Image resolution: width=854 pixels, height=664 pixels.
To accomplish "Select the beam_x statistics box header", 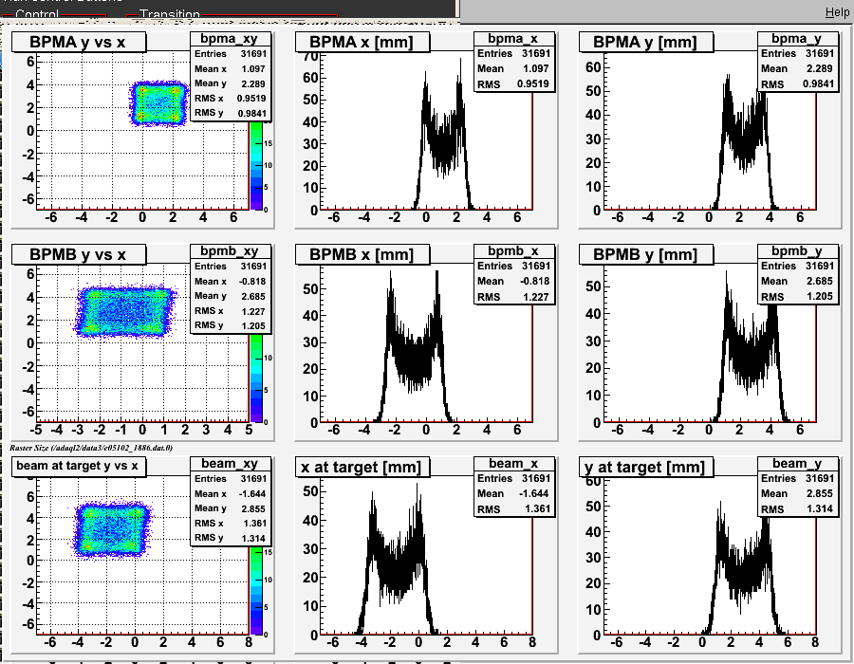I will pos(513,463).
